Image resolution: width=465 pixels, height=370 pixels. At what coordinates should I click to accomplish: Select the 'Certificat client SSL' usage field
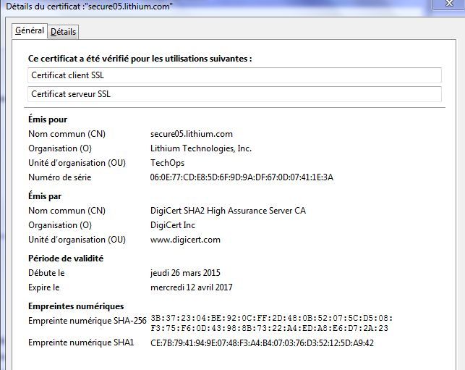[234, 75]
